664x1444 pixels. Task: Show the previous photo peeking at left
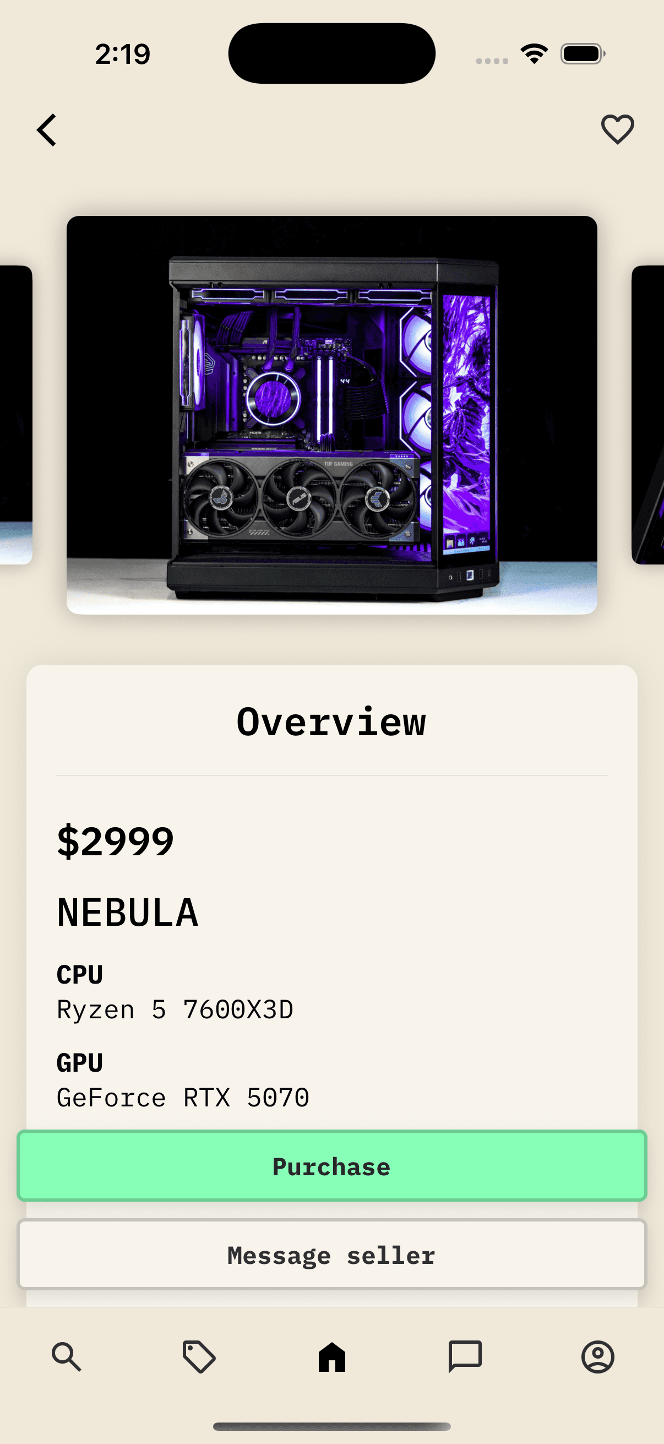tap(15, 415)
